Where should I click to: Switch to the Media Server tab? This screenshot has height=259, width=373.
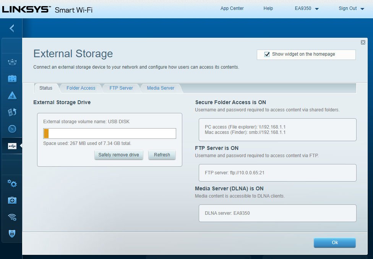pyautogui.click(x=161, y=88)
